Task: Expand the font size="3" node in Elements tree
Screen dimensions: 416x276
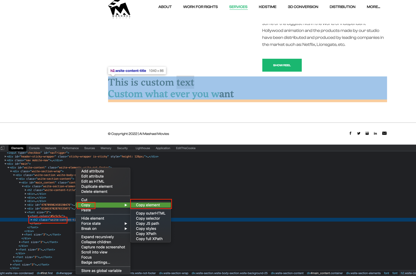Action: (23, 234)
